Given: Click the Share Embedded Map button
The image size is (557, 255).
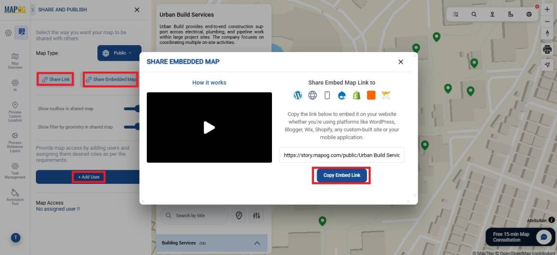Looking at the screenshot, I should pos(110,79).
